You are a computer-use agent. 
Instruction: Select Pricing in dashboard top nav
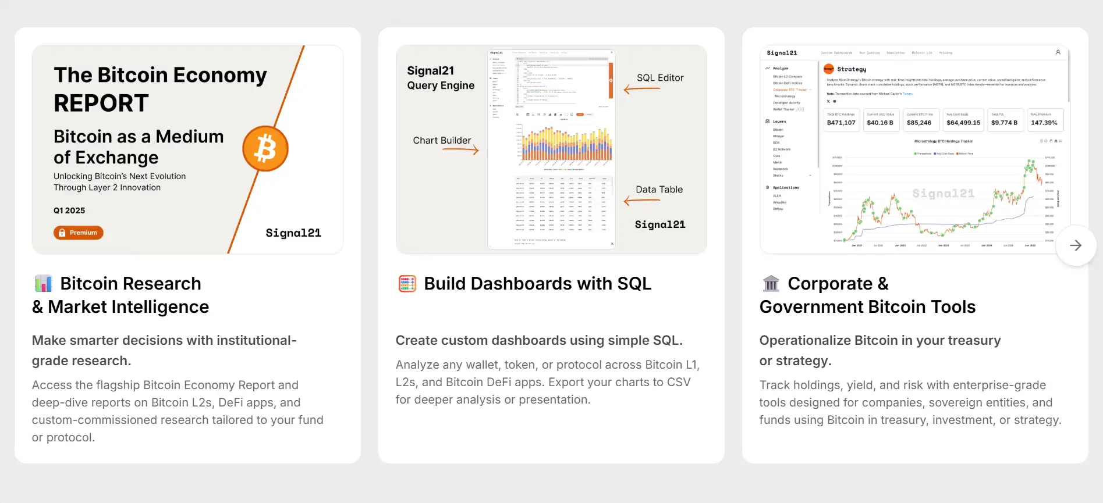click(x=945, y=53)
